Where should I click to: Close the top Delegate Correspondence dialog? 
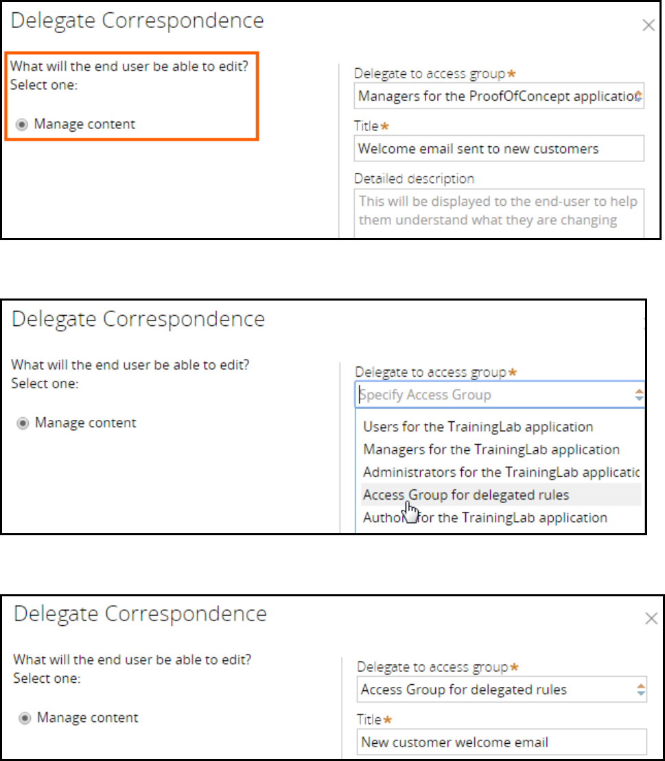649,25
